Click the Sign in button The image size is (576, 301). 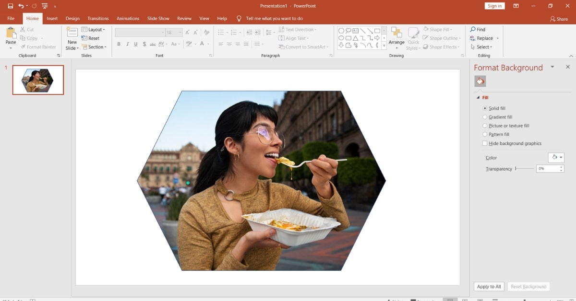(494, 6)
